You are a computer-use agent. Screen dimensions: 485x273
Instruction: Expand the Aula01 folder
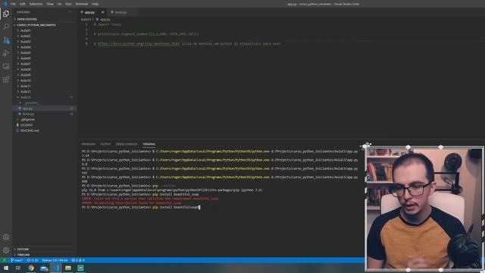tap(25, 30)
